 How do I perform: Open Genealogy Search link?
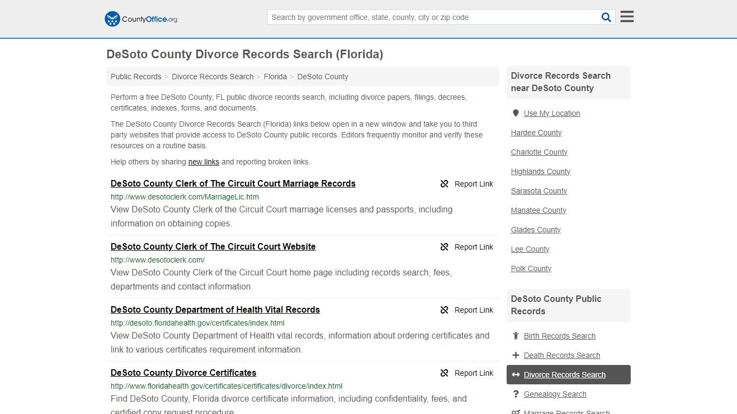[555, 394]
